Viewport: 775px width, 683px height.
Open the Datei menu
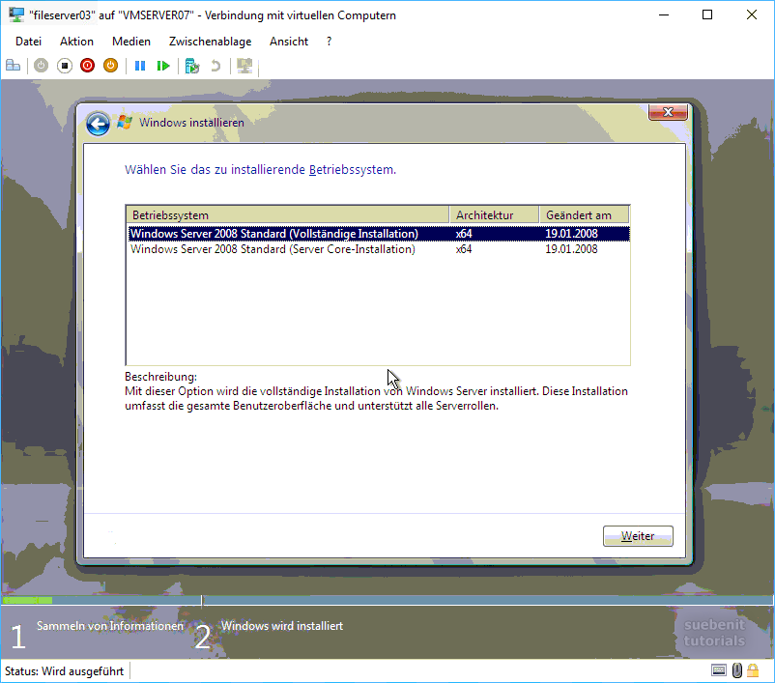[x=29, y=42]
